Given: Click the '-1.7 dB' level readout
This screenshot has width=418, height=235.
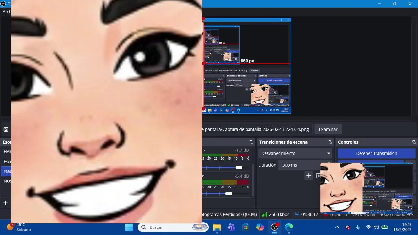Looking at the screenshot, I should click(x=242, y=150).
